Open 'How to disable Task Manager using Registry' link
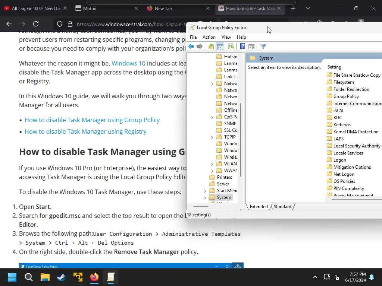The width and height of the screenshot is (382, 286). (85, 131)
